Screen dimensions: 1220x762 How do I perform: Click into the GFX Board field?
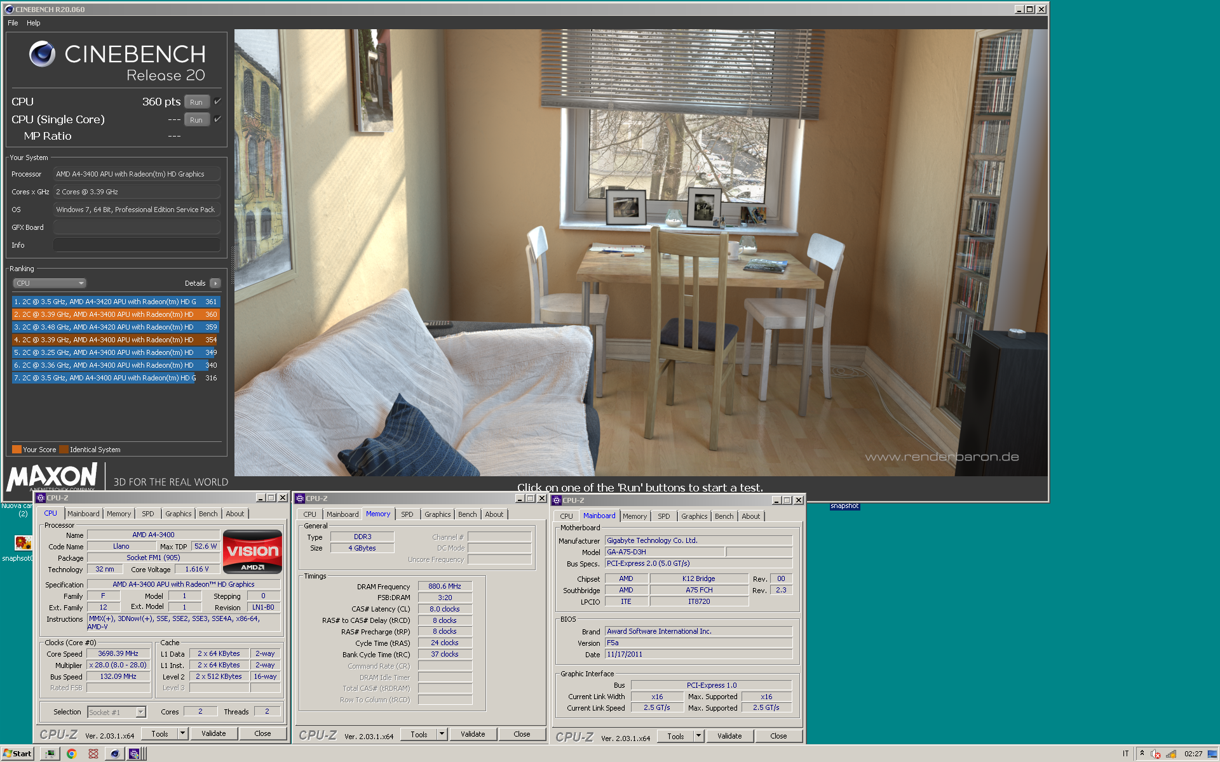[137, 227]
